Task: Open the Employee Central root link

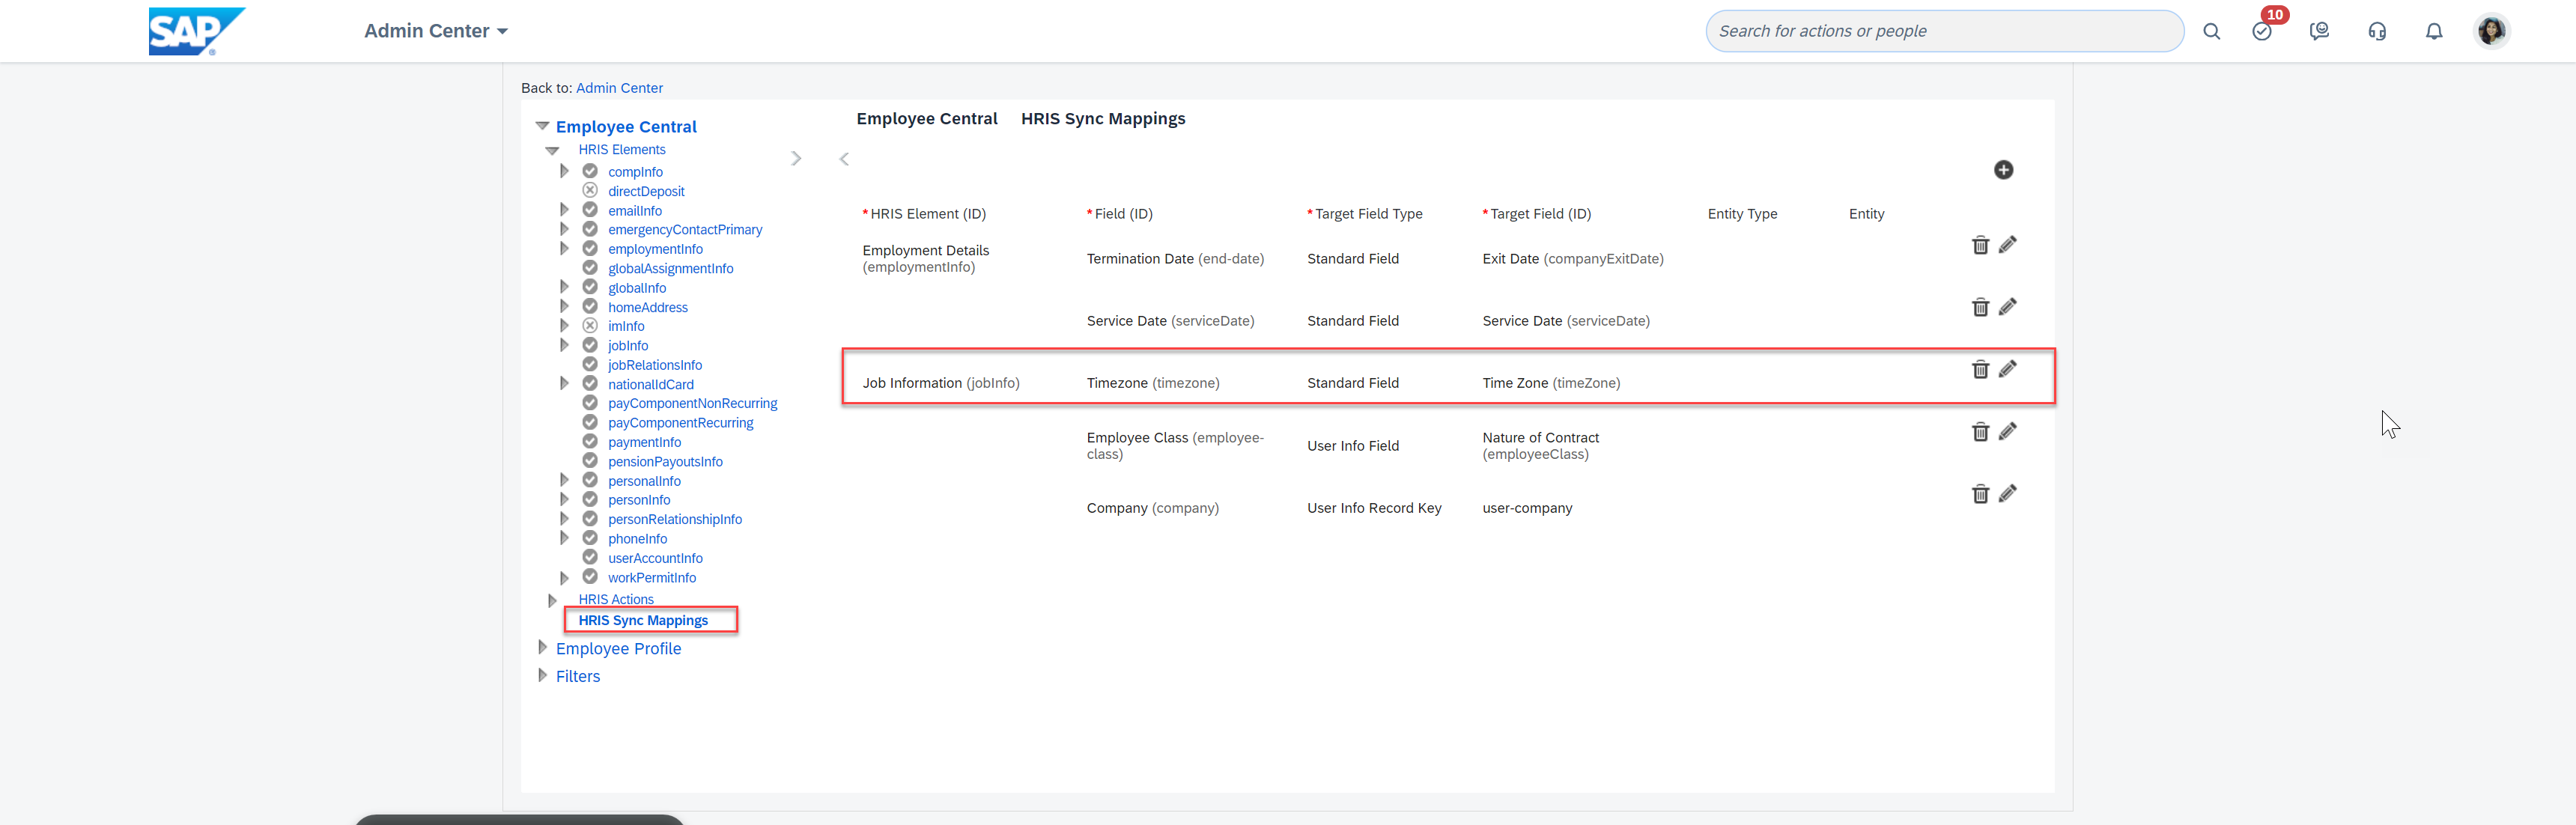Action: click(626, 127)
